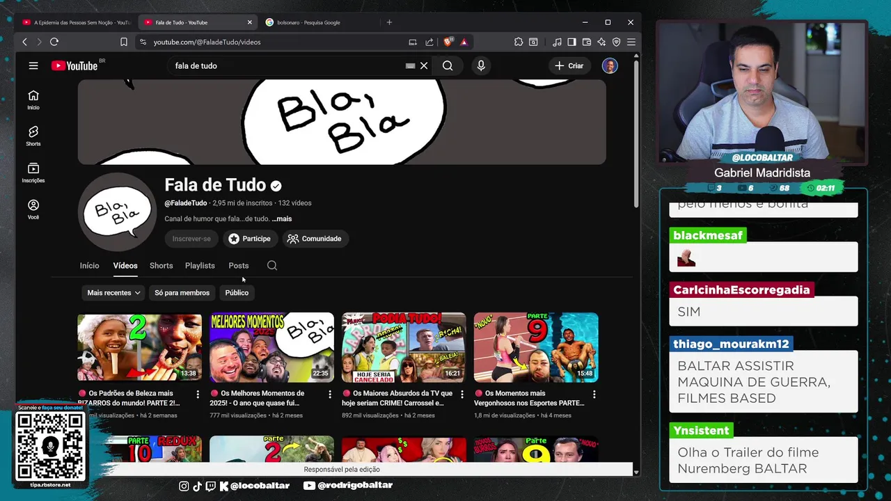
Task: Open options for Maiores Absurdos da TV video
Action: tap(462, 394)
